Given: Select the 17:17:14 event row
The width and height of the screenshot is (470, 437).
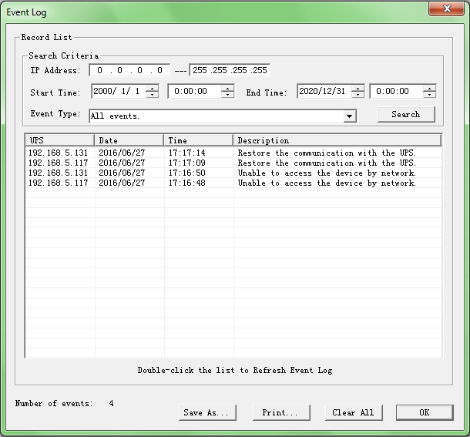Looking at the screenshot, I should pos(231,153).
